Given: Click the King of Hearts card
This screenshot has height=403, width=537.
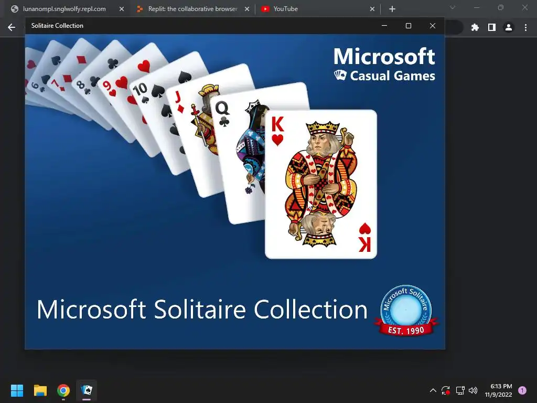Looking at the screenshot, I should point(321,184).
